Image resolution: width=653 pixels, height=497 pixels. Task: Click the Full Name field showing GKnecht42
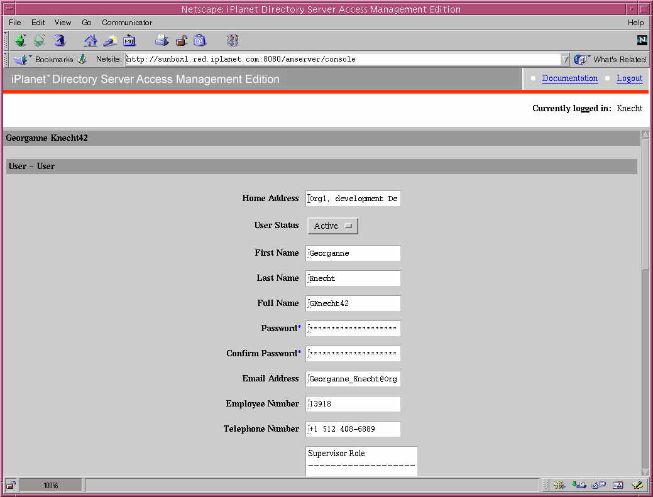pos(353,303)
